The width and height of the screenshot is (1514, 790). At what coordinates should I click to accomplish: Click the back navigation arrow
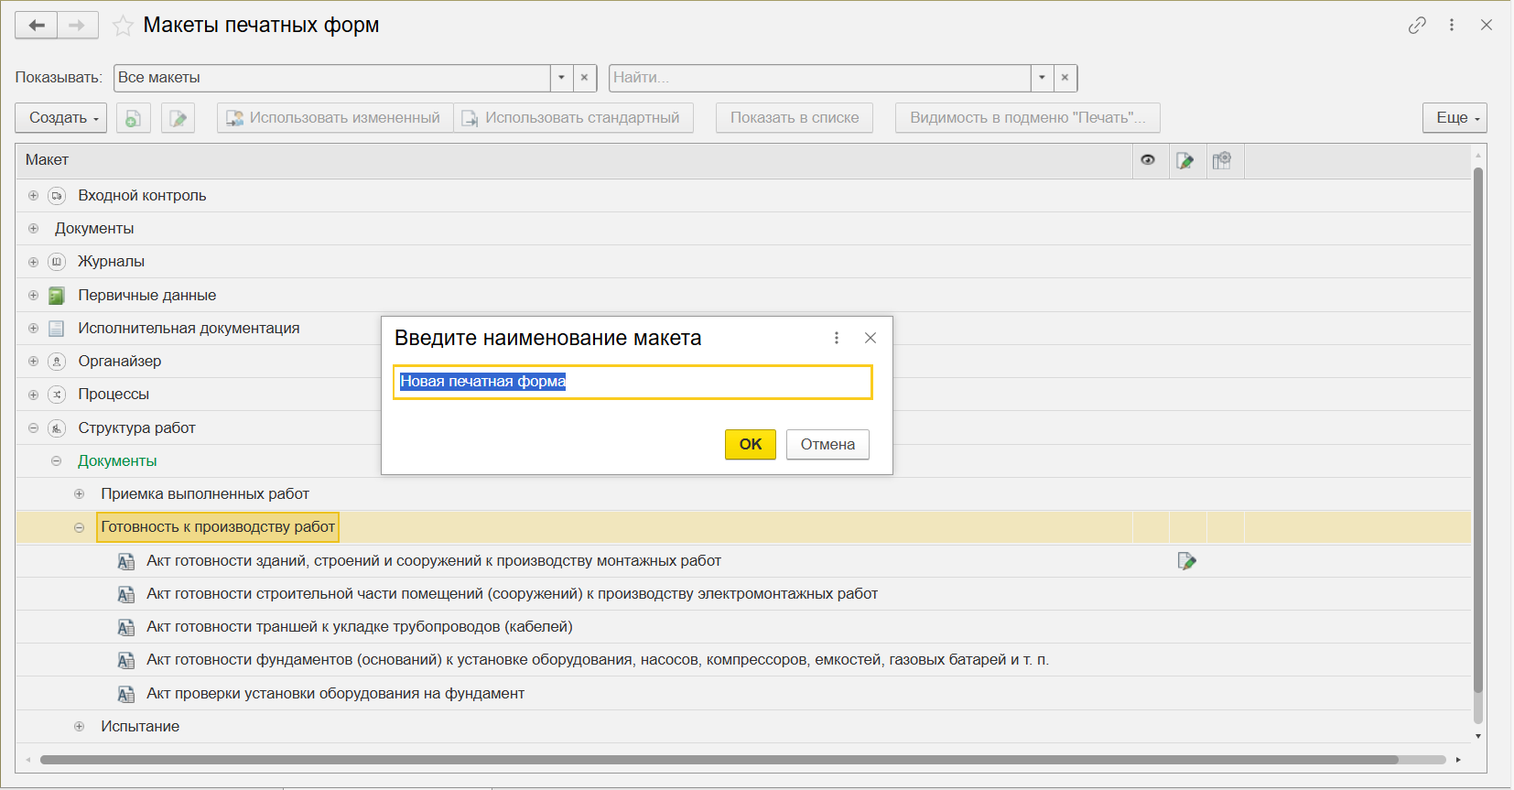tap(37, 26)
